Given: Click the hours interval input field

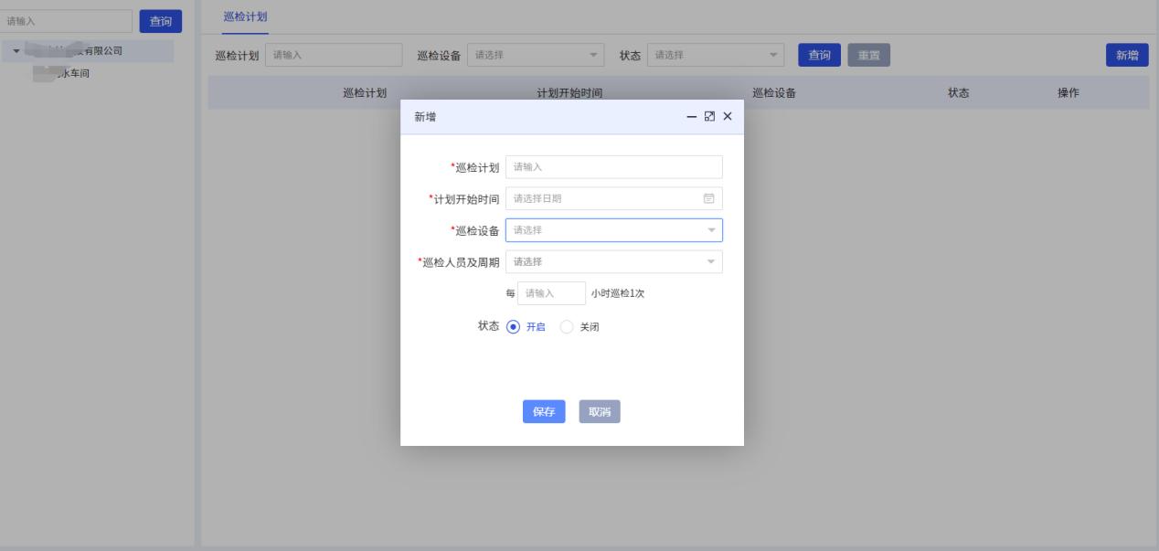Looking at the screenshot, I should tap(551, 293).
